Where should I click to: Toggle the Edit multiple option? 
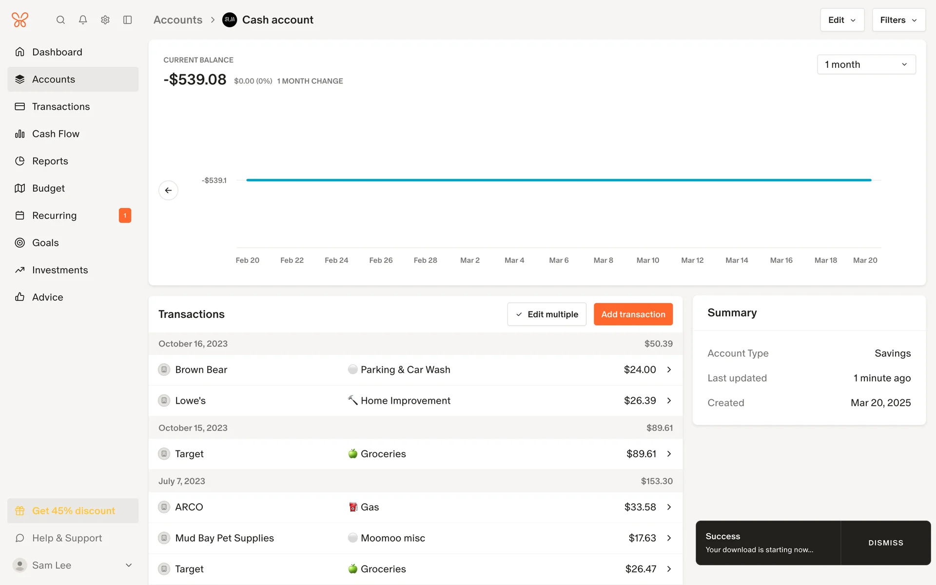[x=546, y=314]
